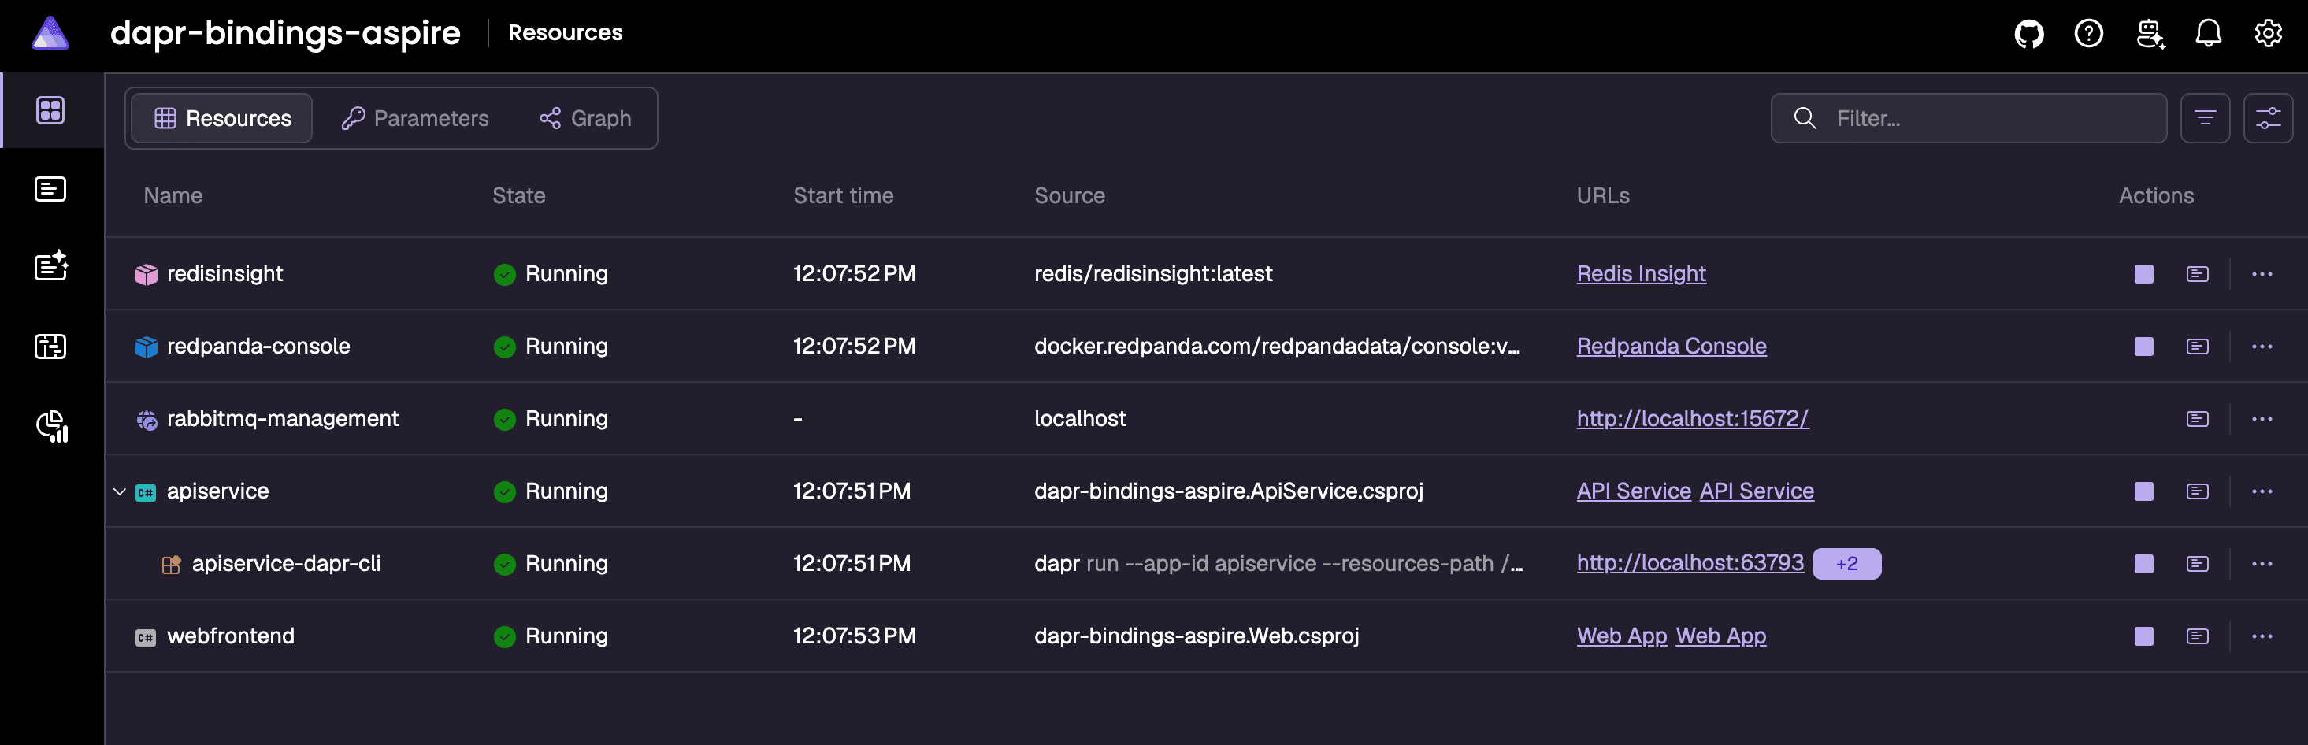
Task: Open the first Web App link
Action: [1622, 636]
